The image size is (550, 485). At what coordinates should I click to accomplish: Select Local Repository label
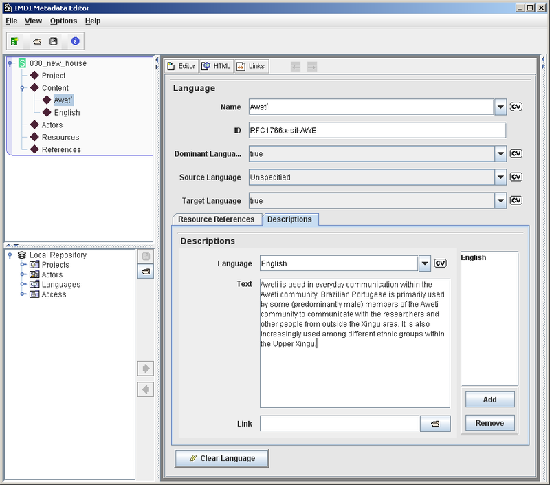pos(58,255)
